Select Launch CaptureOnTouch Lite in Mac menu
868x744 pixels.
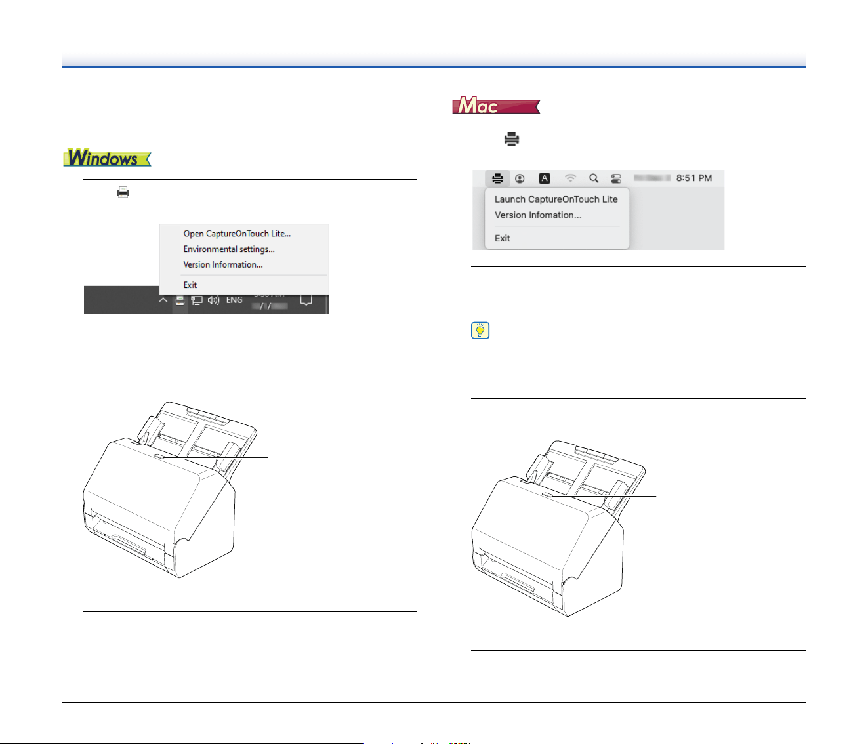(x=556, y=199)
